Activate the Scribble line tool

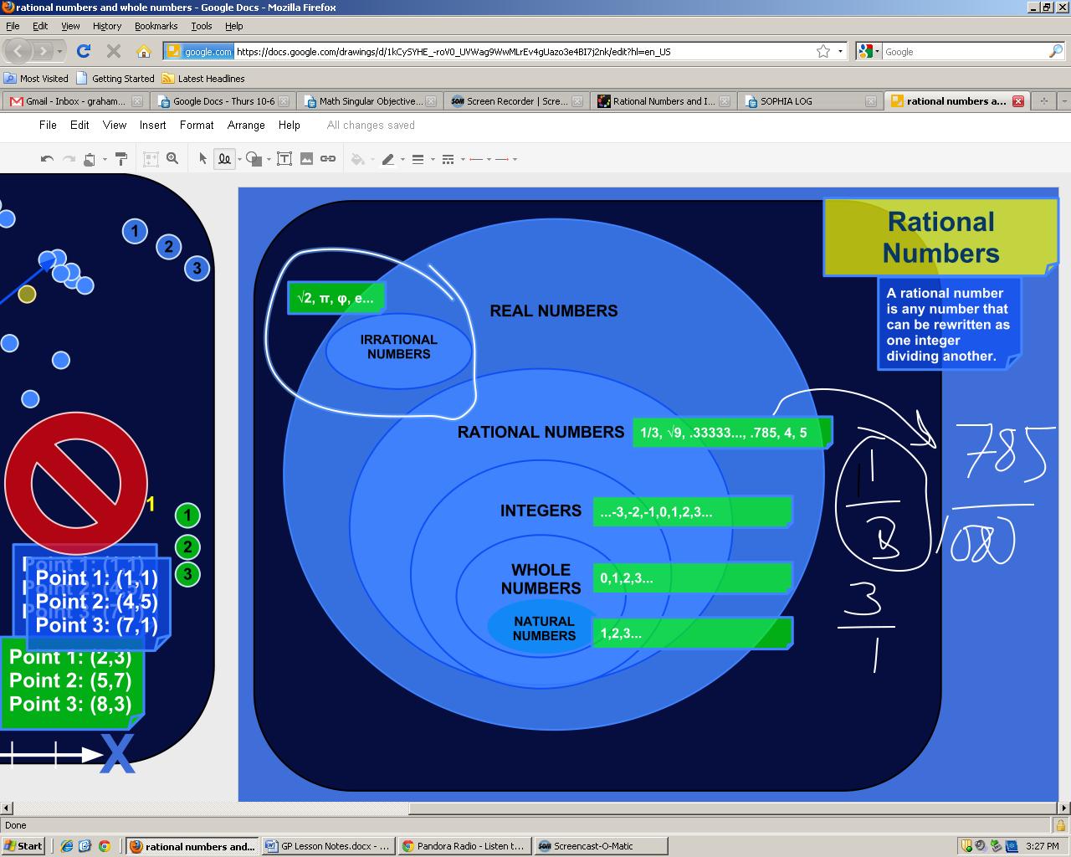(x=224, y=159)
